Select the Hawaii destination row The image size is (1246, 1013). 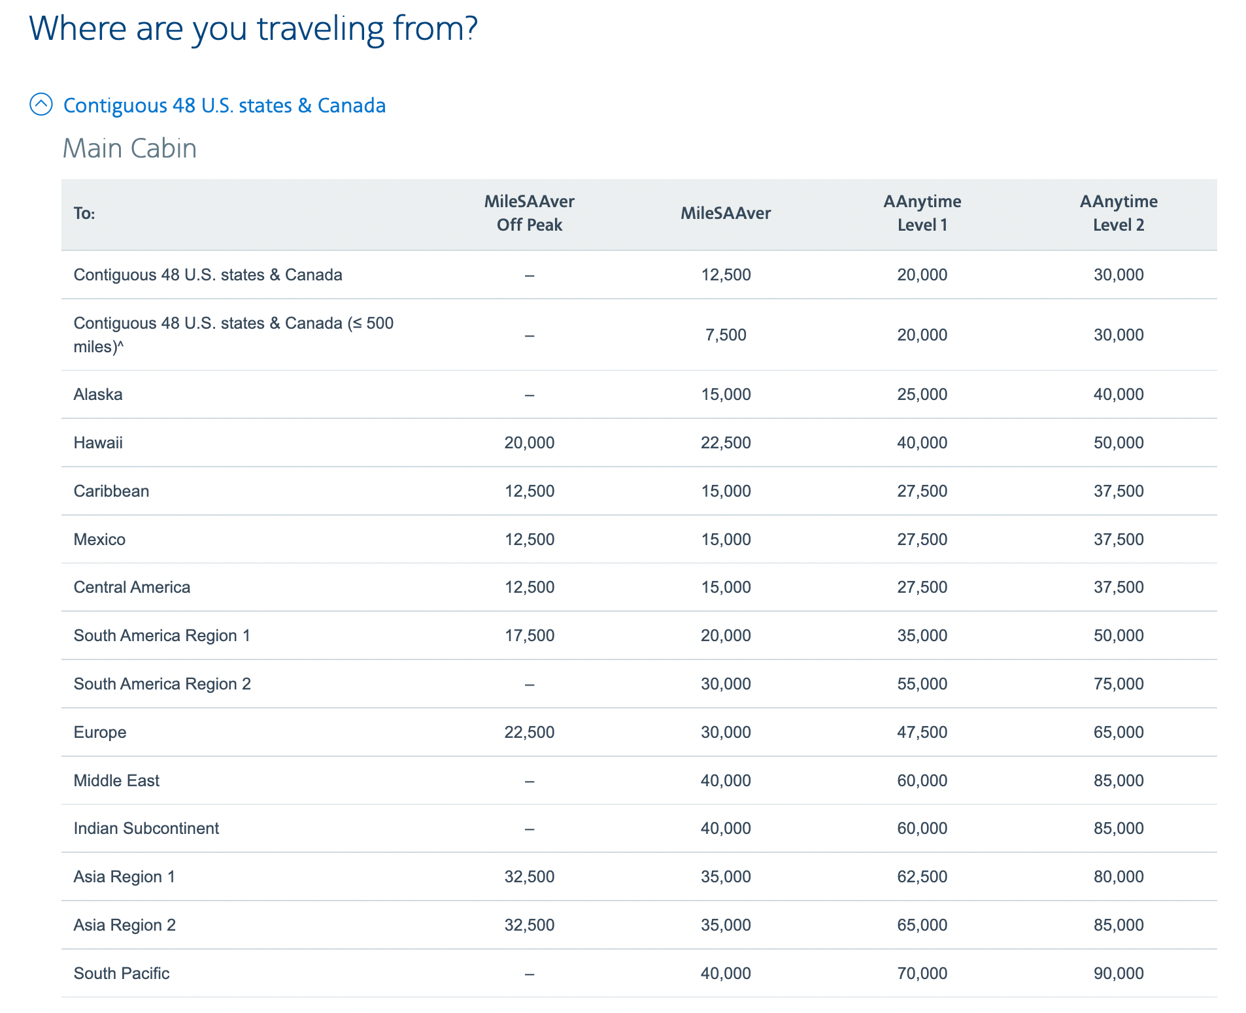[98, 442]
